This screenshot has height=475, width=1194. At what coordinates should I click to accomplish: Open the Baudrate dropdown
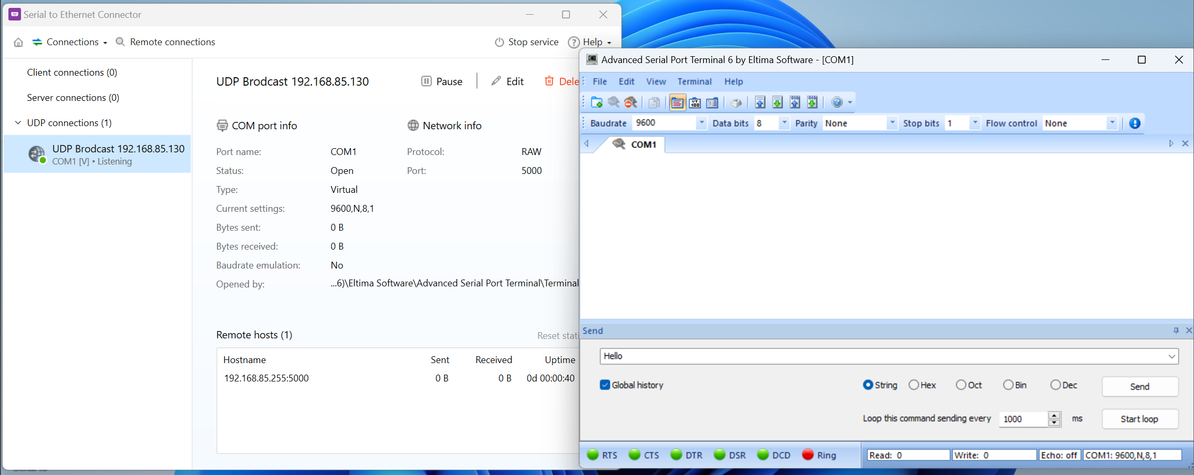coord(701,122)
